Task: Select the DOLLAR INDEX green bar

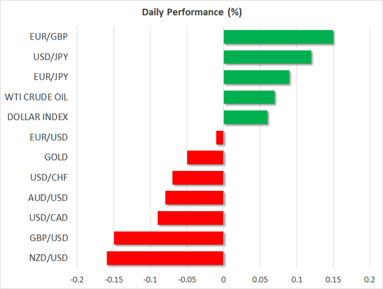Action: click(x=246, y=117)
